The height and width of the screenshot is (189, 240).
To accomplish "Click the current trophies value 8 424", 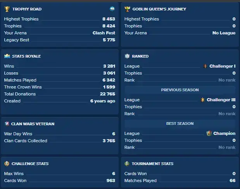I will (109, 26).
